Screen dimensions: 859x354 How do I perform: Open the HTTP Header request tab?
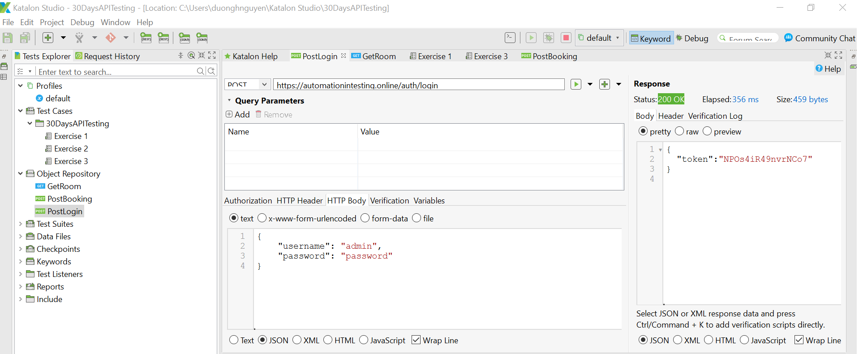click(300, 200)
